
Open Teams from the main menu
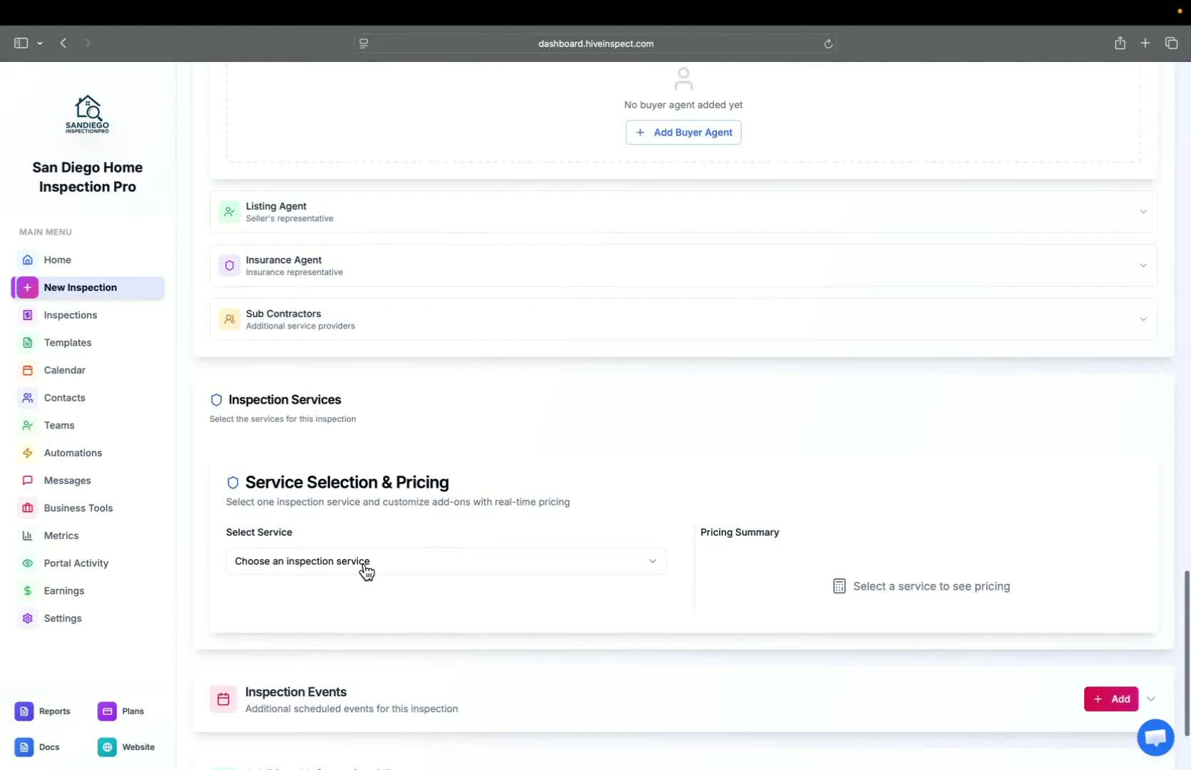(59, 425)
